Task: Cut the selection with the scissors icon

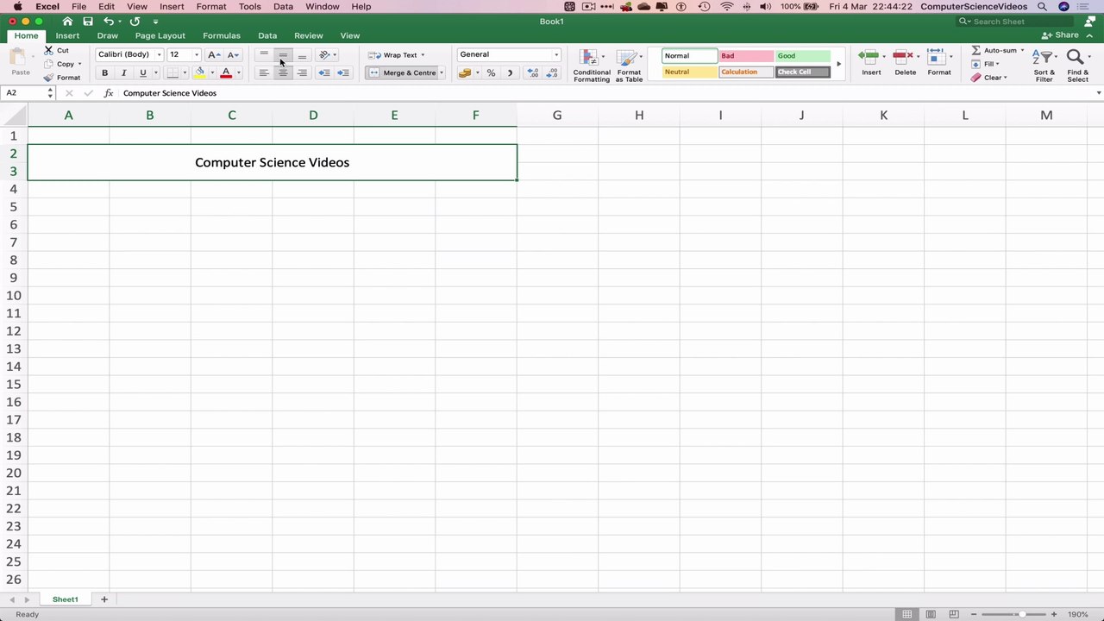Action: click(49, 50)
